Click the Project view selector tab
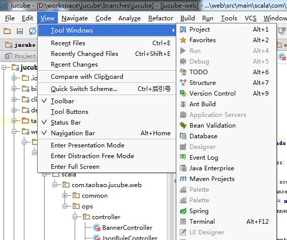This screenshot has height=240, width=287. pyautogui.click(x=20, y=56)
